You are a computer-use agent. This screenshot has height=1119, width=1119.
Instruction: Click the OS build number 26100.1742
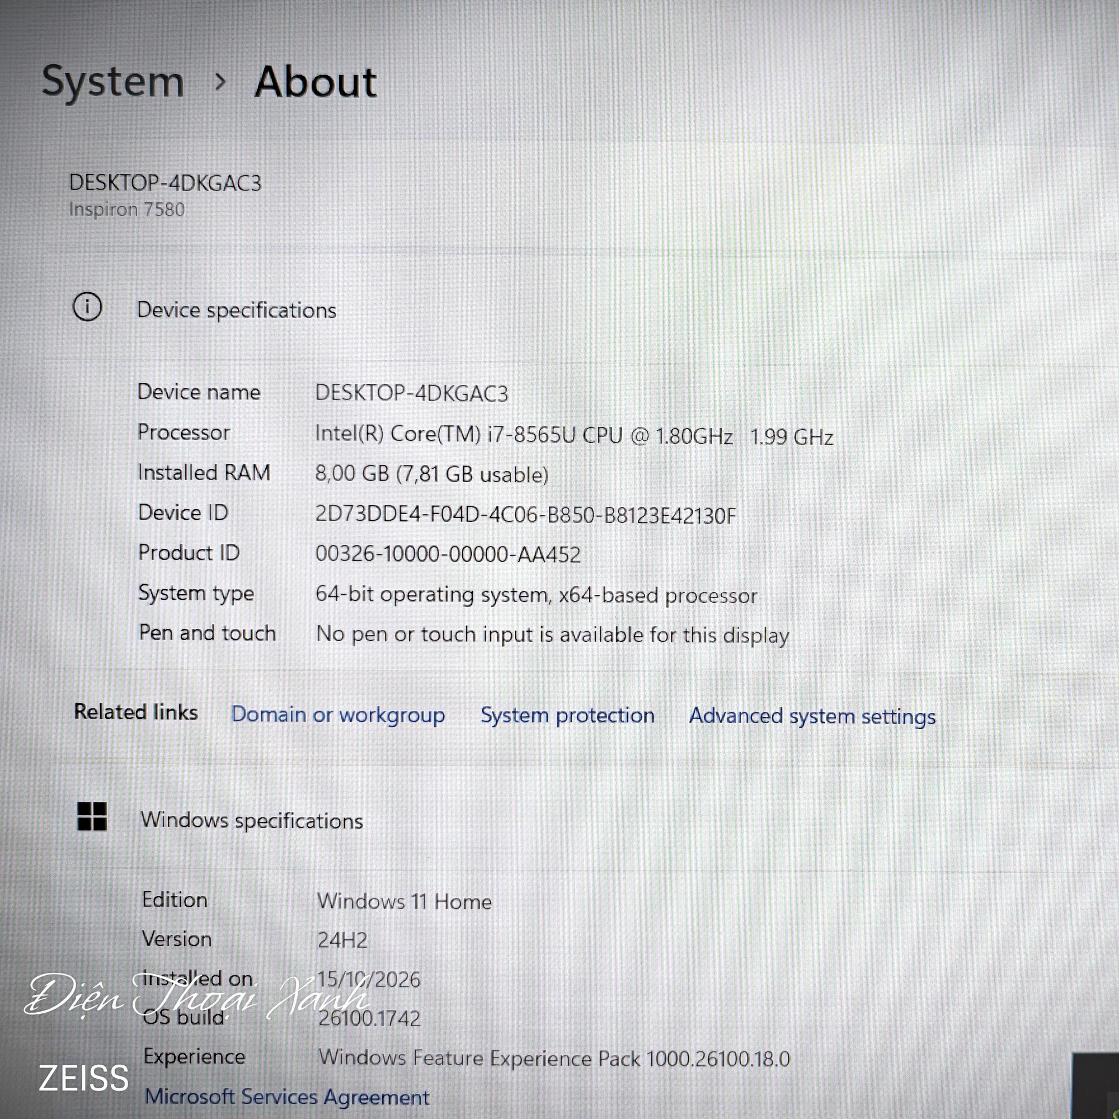coord(369,1018)
